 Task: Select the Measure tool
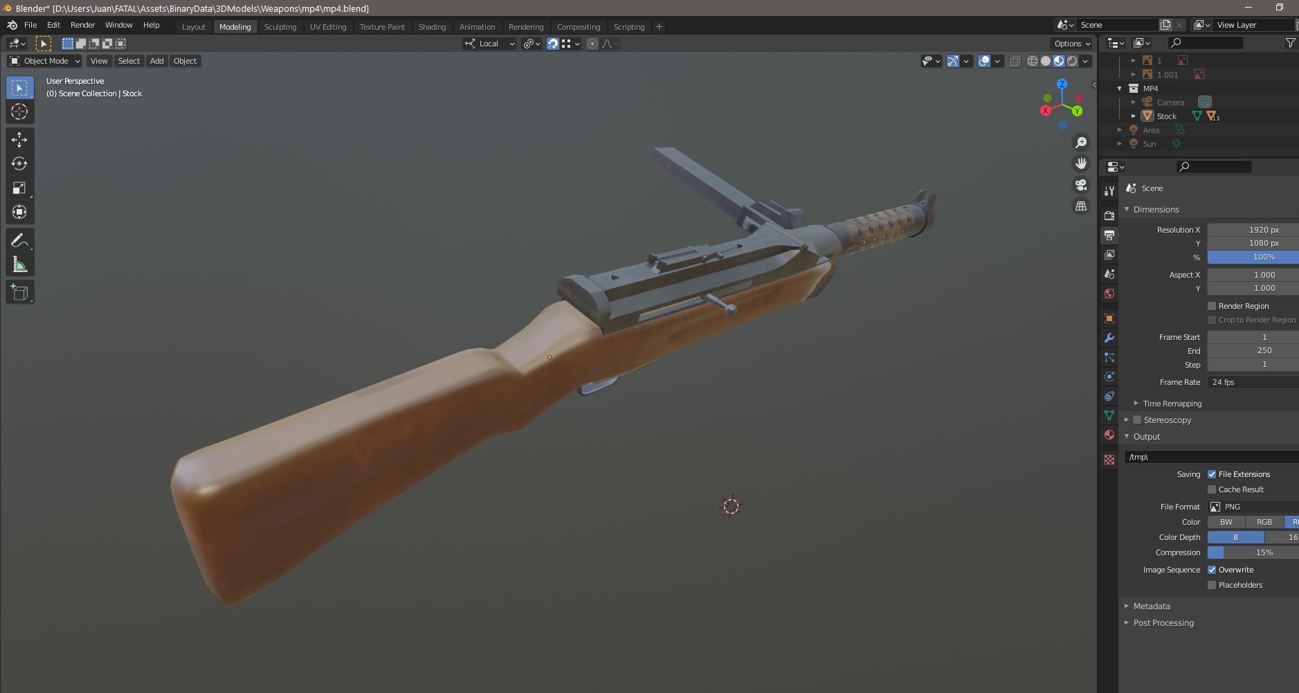click(19, 264)
